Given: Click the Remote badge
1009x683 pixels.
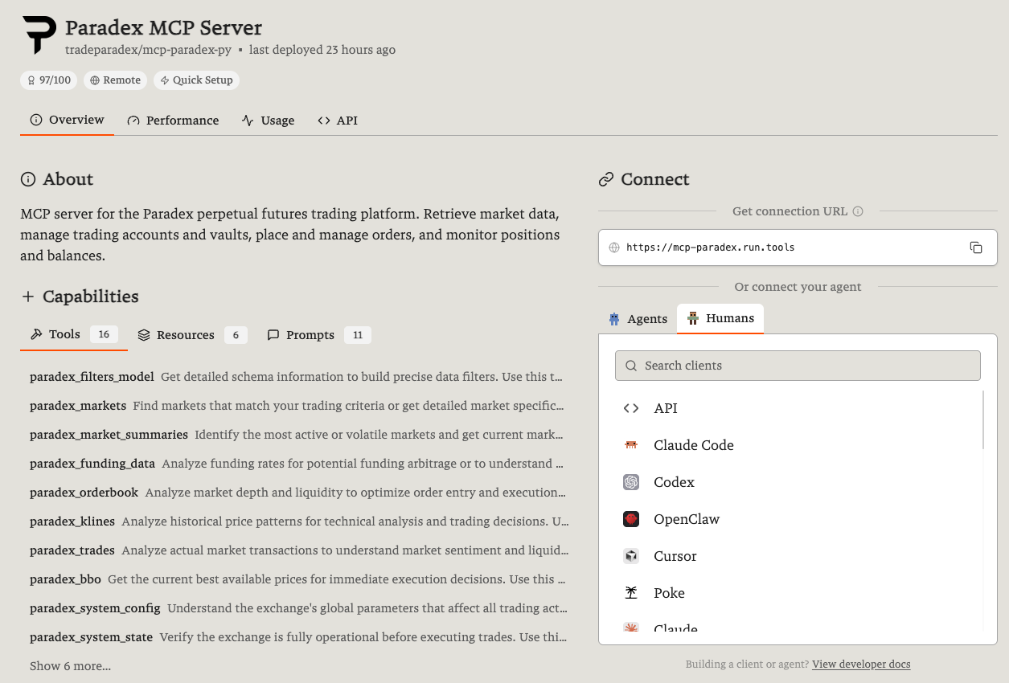Looking at the screenshot, I should click(115, 80).
